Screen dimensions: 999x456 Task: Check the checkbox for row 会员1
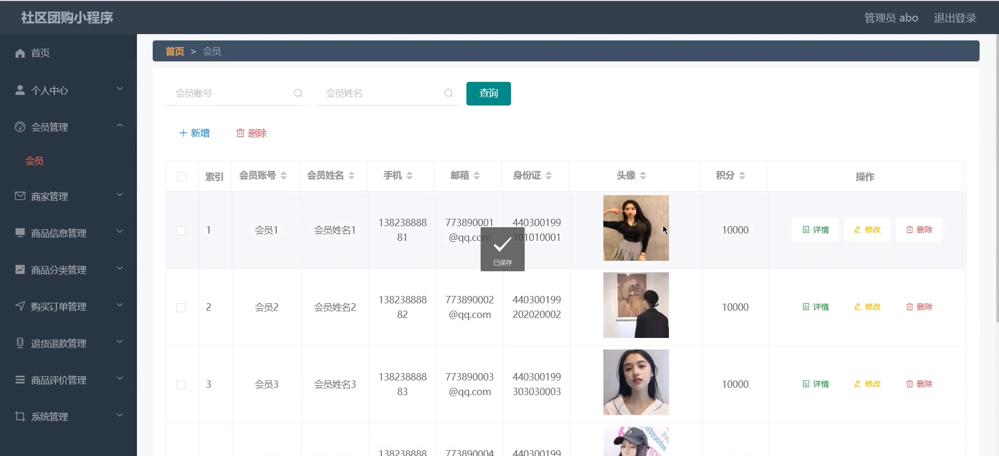click(181, 230)
